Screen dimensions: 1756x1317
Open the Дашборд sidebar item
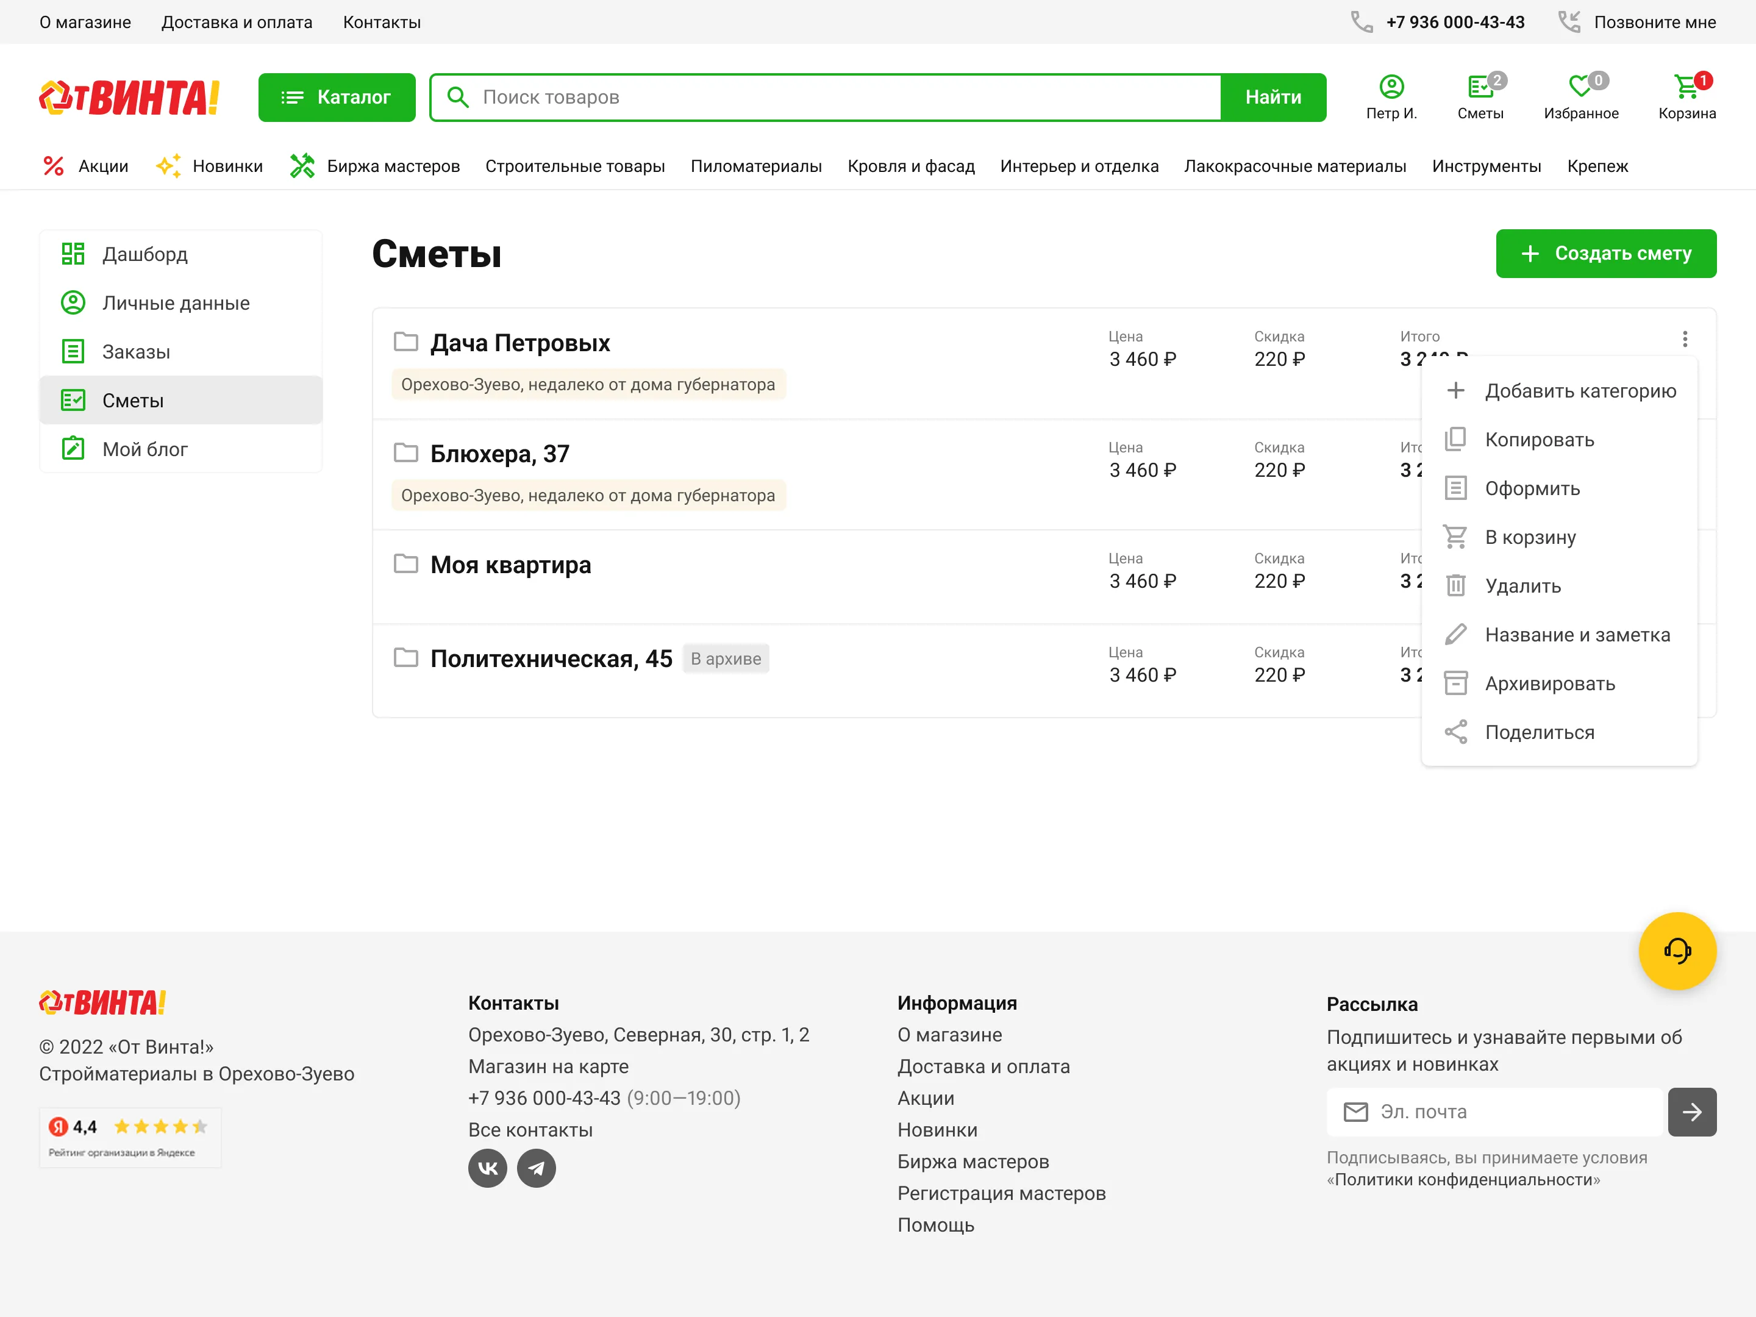point(145,254)
